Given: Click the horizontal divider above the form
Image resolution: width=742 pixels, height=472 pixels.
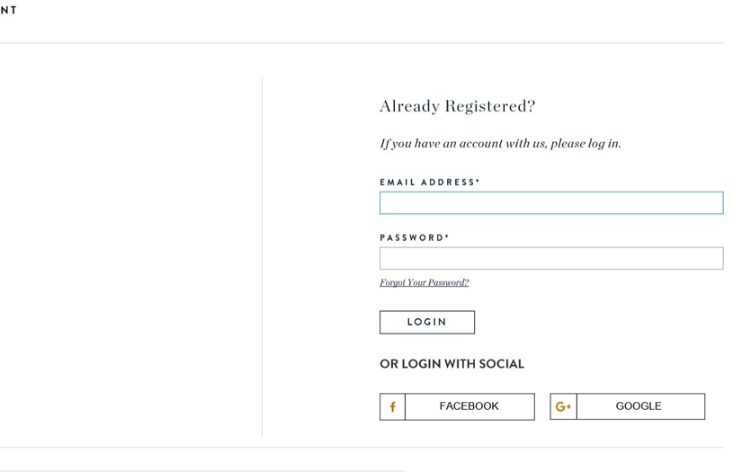Looking at the screenshot, I should (360, 43).
